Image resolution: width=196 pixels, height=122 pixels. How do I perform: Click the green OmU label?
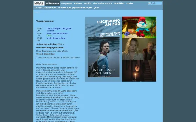click(49, 35)
